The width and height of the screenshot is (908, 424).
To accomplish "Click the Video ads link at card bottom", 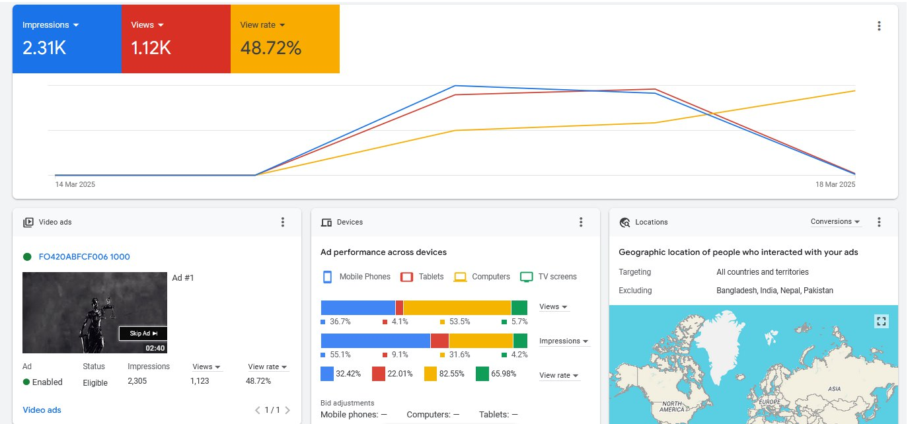I will coord(42,410).
